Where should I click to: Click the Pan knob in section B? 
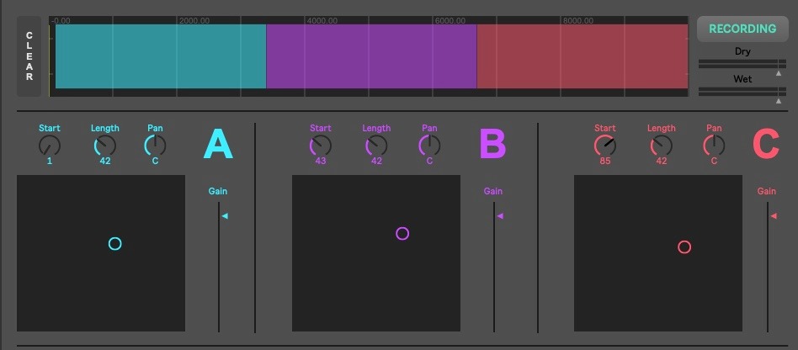tap(429, 146)
